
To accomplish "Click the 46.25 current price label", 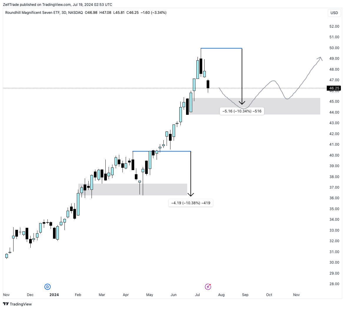I will tap(334, 88).
